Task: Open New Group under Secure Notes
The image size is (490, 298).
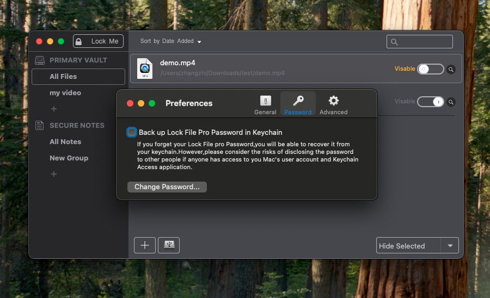Action: pos(69,158)
